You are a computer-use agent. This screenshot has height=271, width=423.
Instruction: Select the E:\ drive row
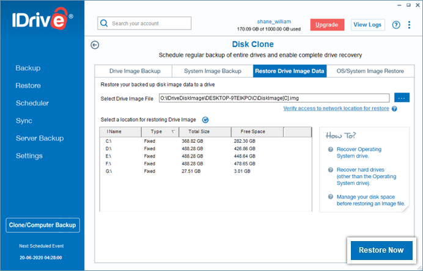[205, 156]
